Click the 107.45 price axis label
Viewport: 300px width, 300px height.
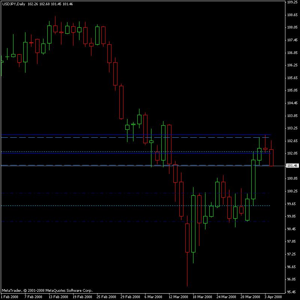coord(292,40)
